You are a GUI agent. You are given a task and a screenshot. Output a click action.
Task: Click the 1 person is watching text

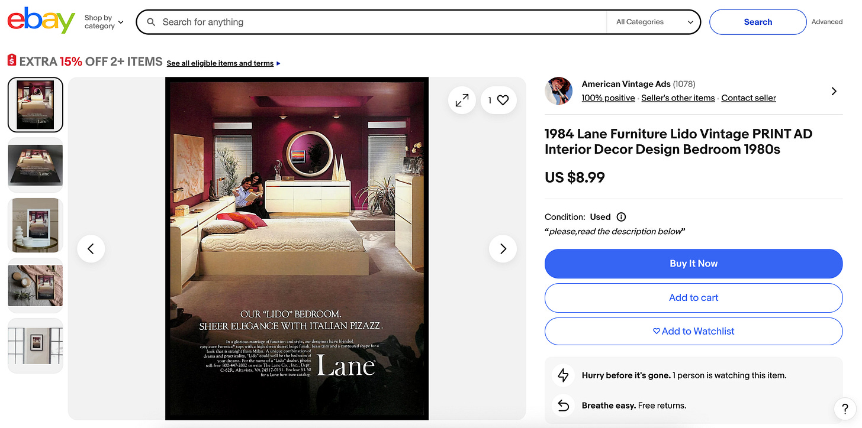click(730, 375)
